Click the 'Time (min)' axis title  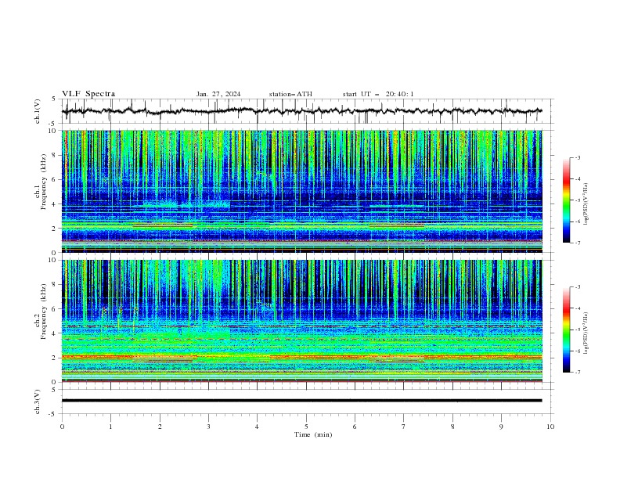(x=313, y=434)
